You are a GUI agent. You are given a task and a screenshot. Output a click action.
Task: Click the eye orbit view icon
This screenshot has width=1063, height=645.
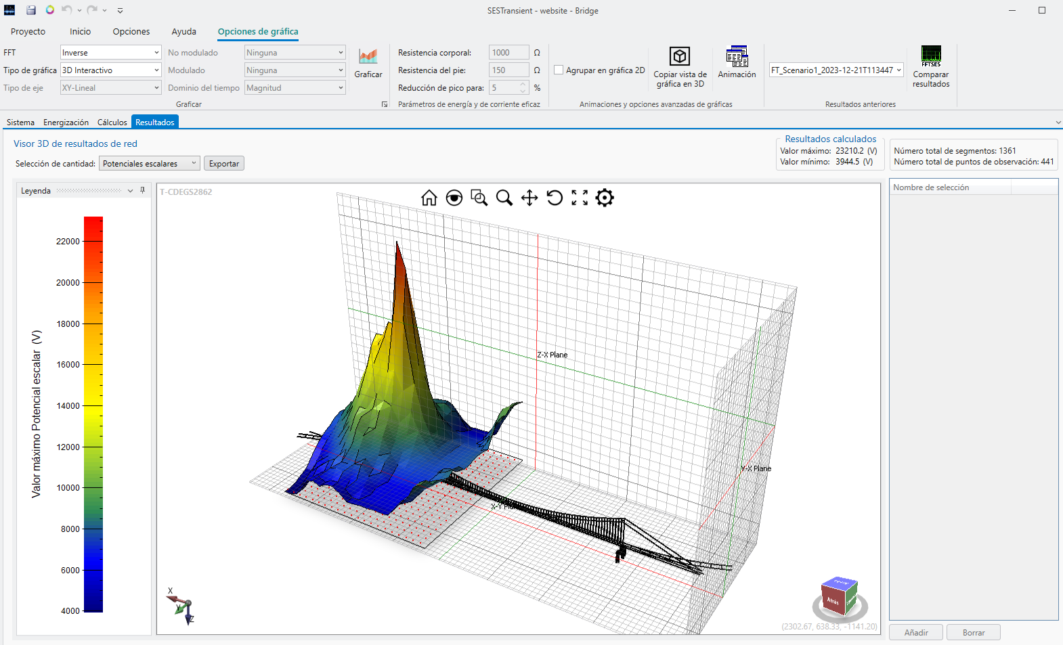(x=454, y=198)
